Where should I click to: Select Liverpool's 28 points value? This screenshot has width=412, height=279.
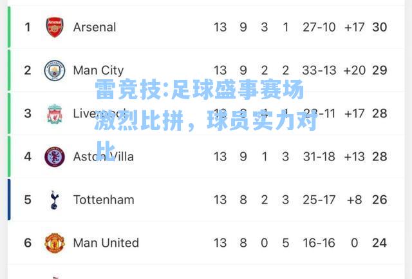click(379, 113)
